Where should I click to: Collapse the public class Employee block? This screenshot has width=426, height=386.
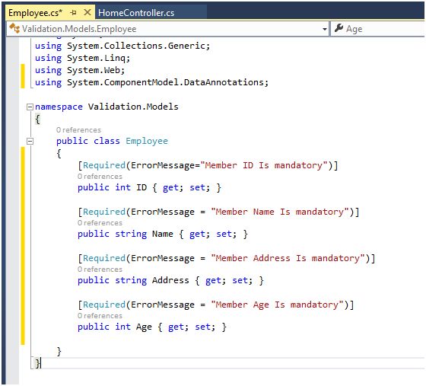pos(30,141)
